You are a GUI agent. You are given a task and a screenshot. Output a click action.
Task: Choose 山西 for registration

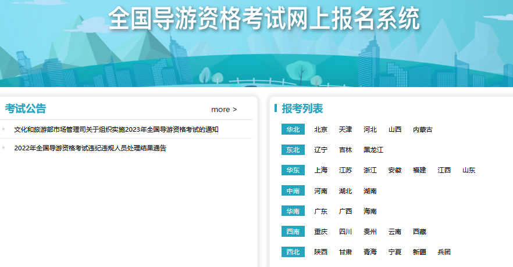(395, 129)
